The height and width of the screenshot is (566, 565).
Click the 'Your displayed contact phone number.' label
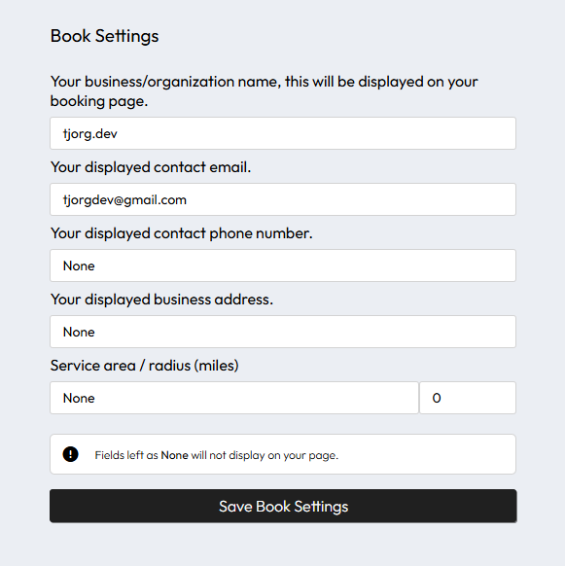[181, 233]
